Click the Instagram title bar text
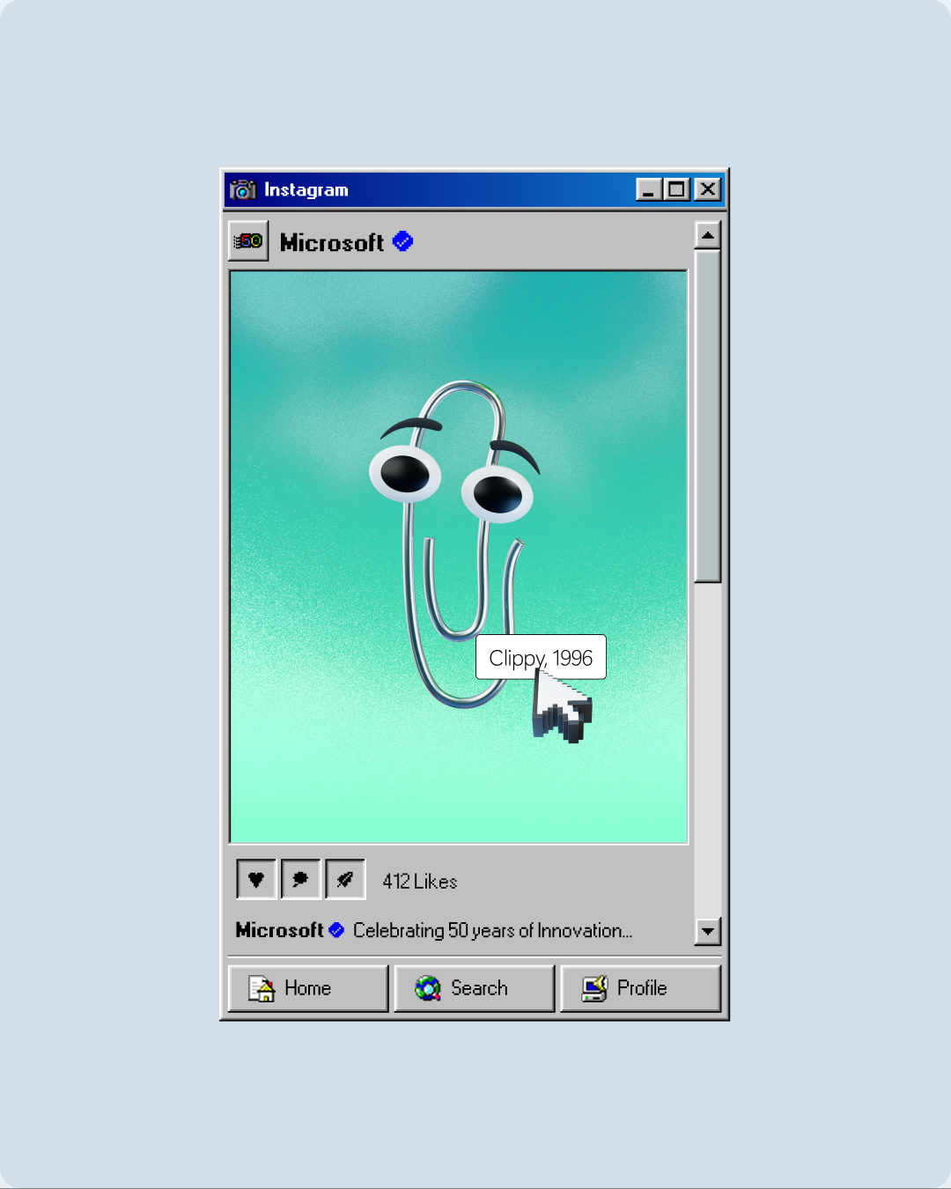The image size is (951, 1189). (306, 189)
